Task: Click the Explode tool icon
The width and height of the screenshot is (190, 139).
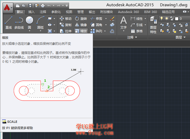Action: pyautogui.click(x=112, y=25)
